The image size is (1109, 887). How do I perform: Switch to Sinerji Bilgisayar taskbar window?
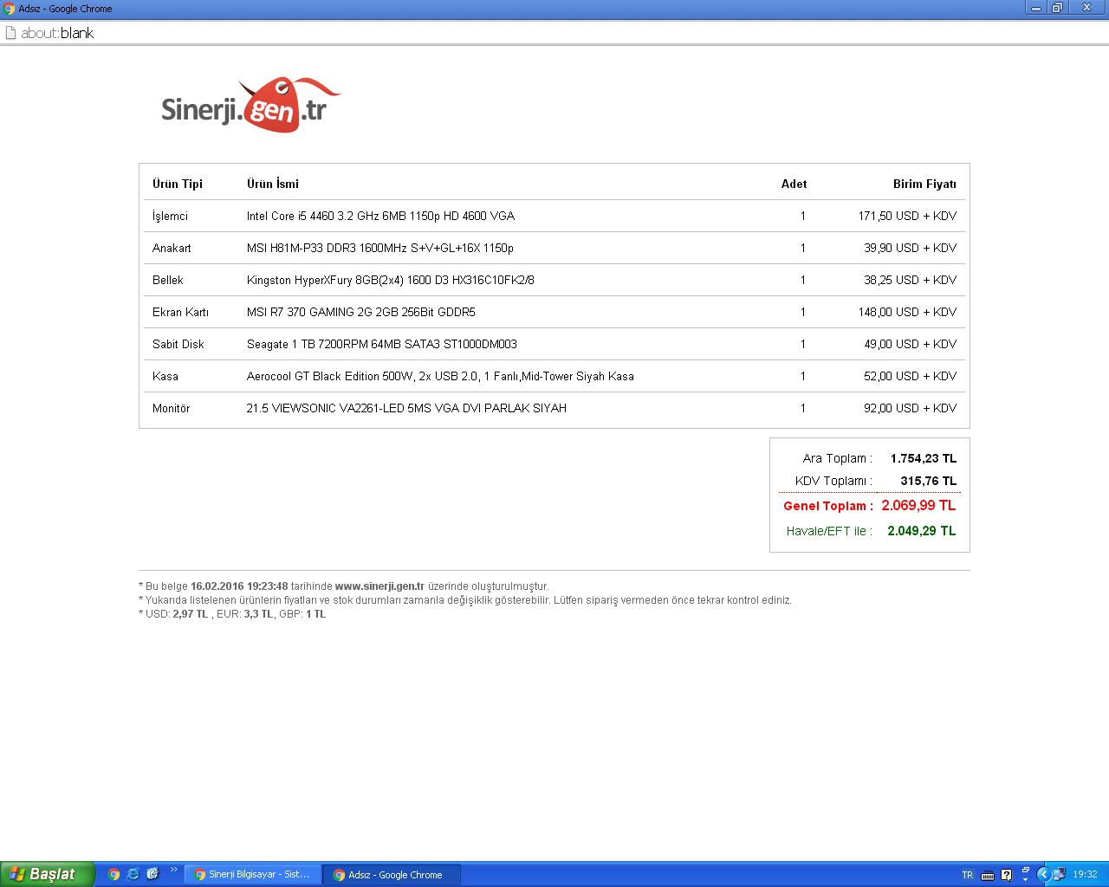[252, 875]
